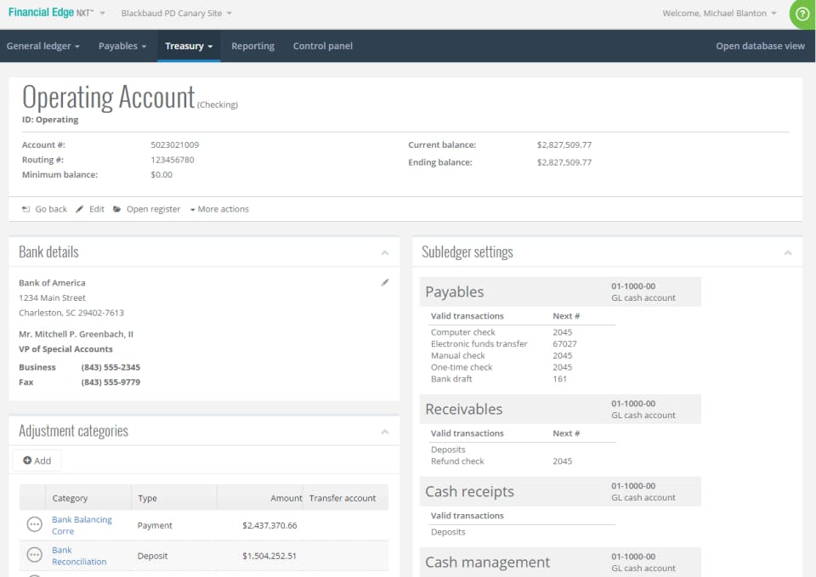Click the Current balance value $2,827,509.77
The width and height of the screenshot is (816, 577).
tap(564, 144)
